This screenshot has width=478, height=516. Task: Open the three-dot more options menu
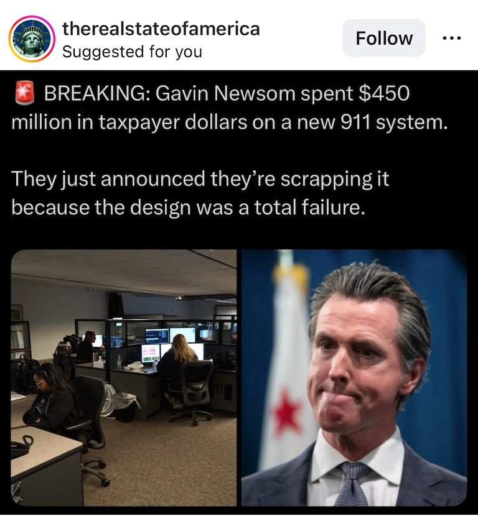(452, 38)
